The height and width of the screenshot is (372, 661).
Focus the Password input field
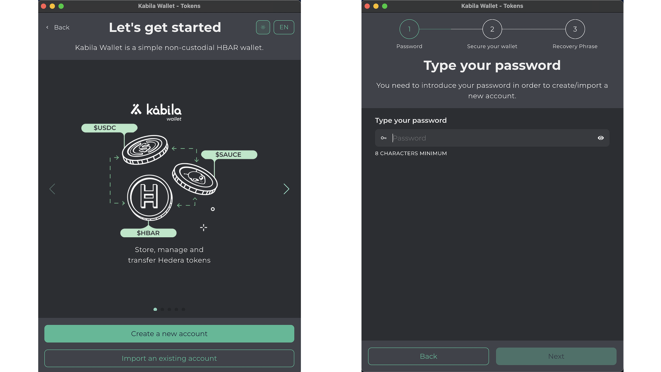point(492,138)
